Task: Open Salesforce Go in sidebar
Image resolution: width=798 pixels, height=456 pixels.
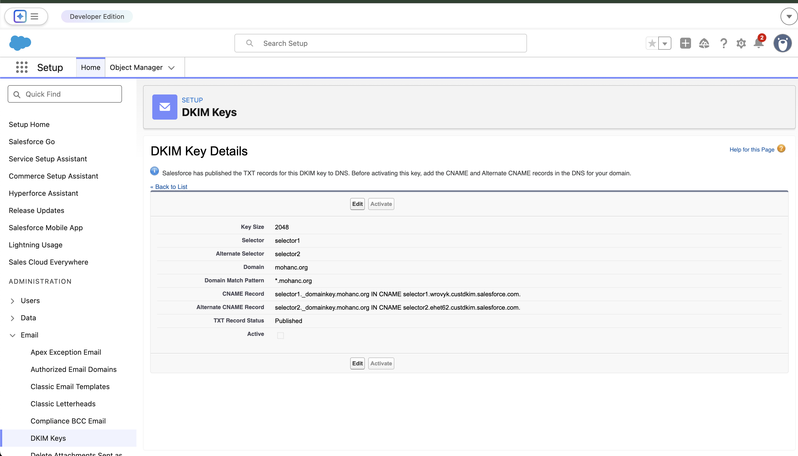Action: click(32, 141)
